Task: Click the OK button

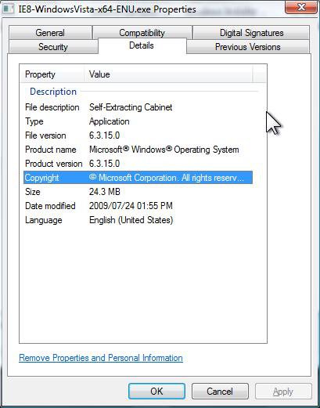Action: (x=156, y=391)
